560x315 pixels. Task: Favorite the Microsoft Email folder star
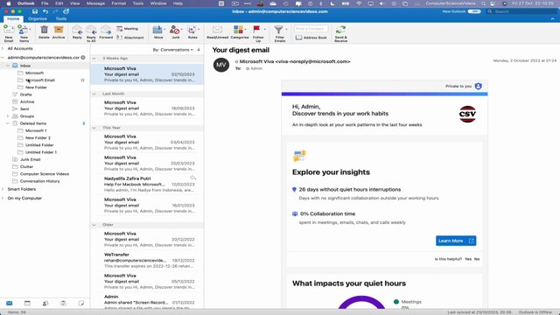click(x=82, y=80)
